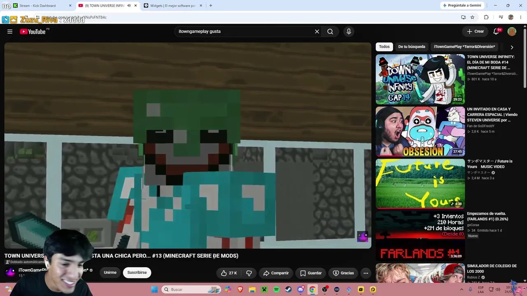527x296 pixels.
Task: Clear the search box text
Action: point(317,32)
